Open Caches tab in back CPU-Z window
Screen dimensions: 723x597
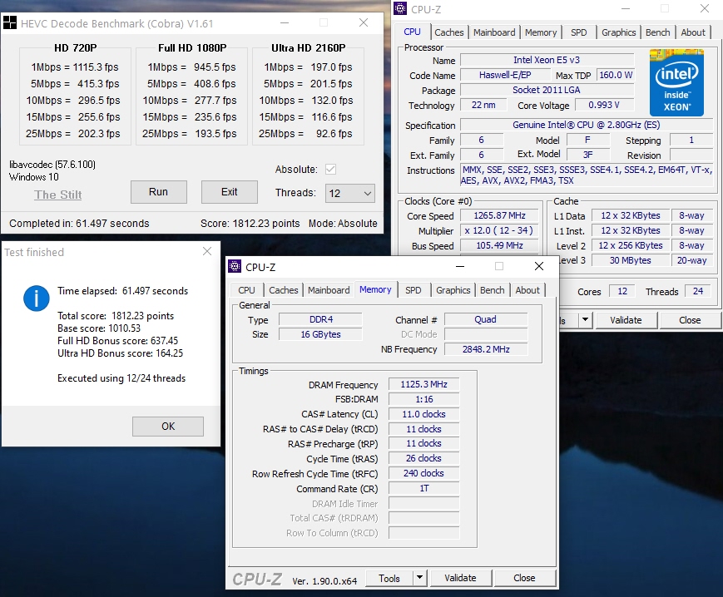tap(448, 32)
